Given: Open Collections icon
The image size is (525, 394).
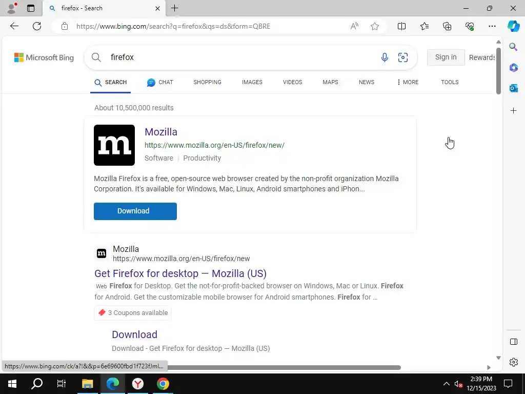Looking at the screenshot, I should coord(447,26).
